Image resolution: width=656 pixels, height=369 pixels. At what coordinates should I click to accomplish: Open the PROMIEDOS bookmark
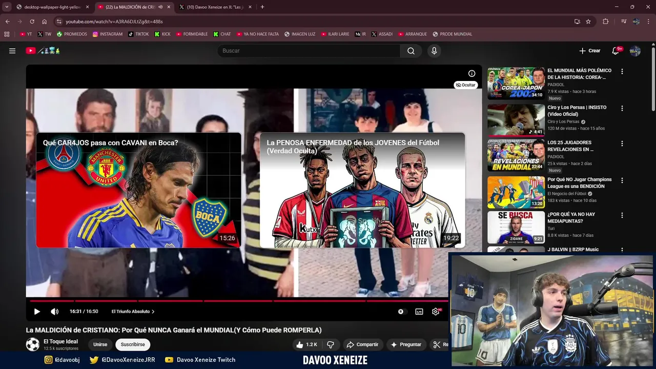click(72, 34)
